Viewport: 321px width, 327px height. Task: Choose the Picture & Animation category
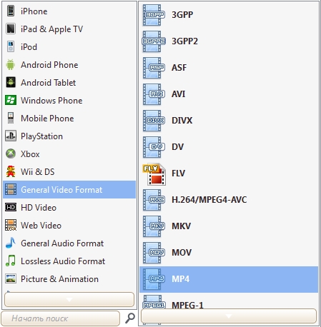[69, 279]
